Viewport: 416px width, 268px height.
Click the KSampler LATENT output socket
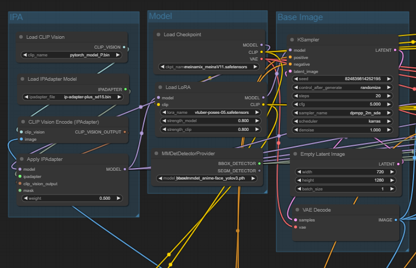395,50
